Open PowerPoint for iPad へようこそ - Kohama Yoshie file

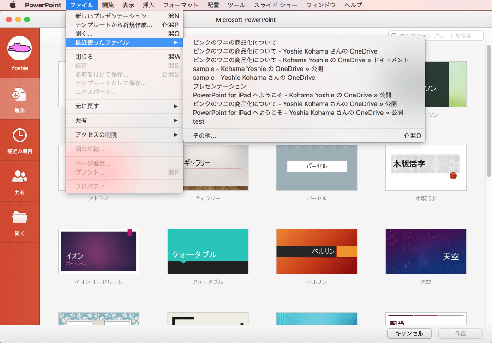pyautogui.click(x=304, y=95)
